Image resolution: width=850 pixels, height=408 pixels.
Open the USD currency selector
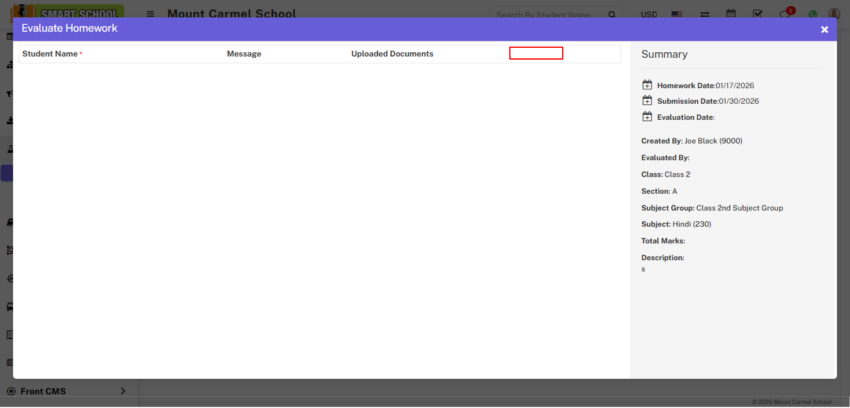[649, 14]
